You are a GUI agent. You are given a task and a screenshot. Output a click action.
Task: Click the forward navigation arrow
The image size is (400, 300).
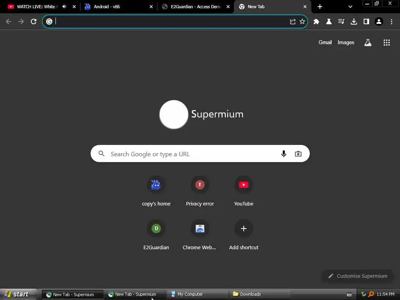click(x=21, y=21)
